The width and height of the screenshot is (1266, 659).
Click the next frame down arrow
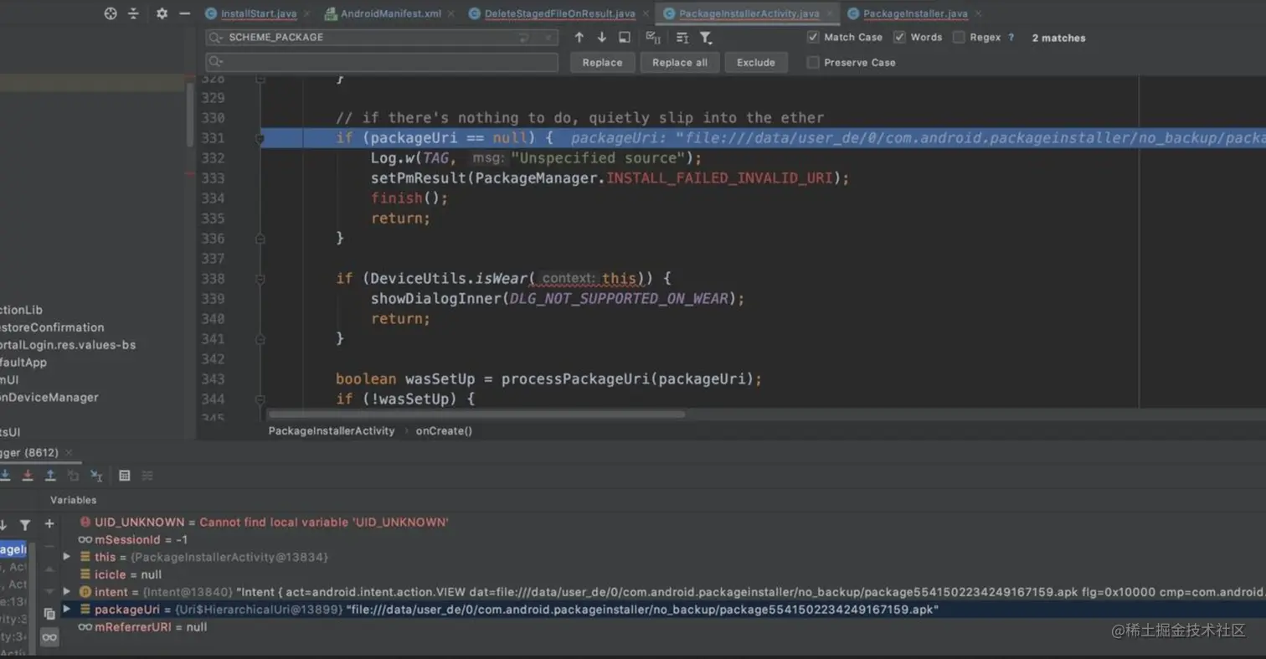pyautogui.click(x=3, y=525)
